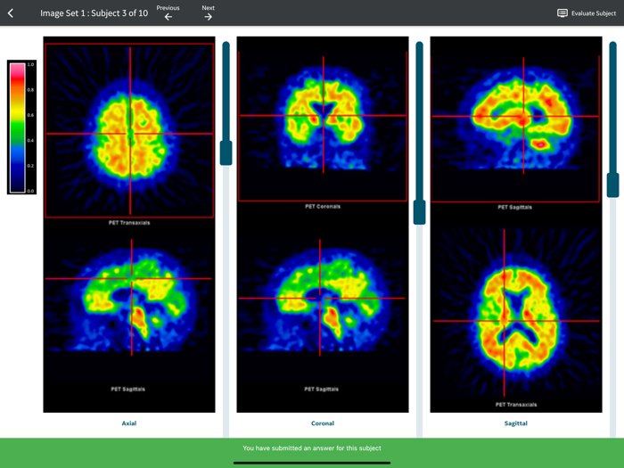Select the Sagittal column label

(516, 423)
